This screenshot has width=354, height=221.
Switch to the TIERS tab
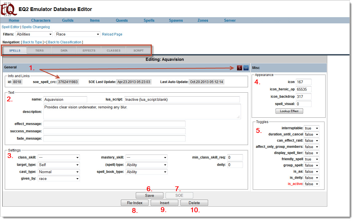pyautogui.click(x=39, y=51)
